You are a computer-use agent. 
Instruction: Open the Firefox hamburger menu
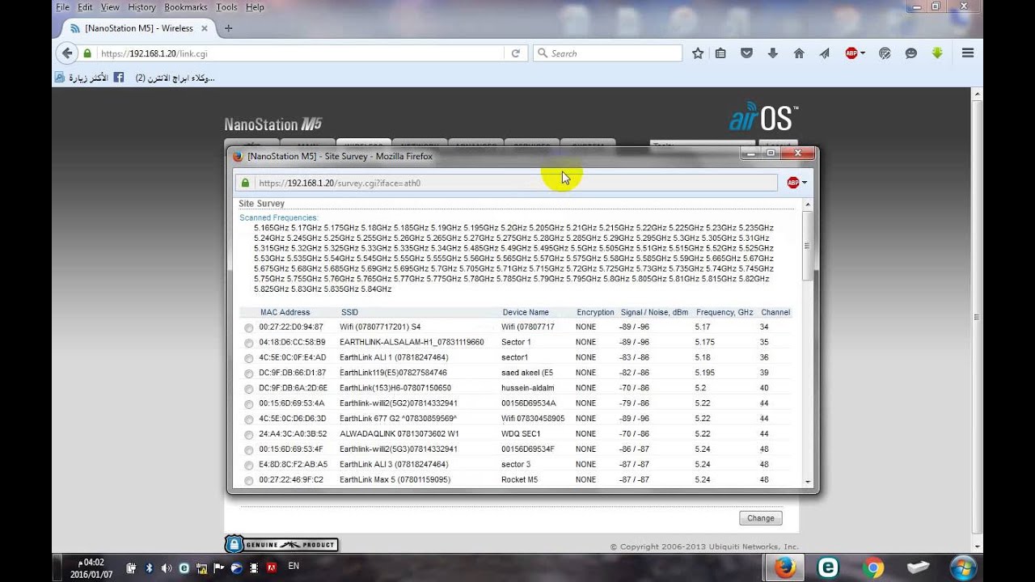[x=968, y=53]
